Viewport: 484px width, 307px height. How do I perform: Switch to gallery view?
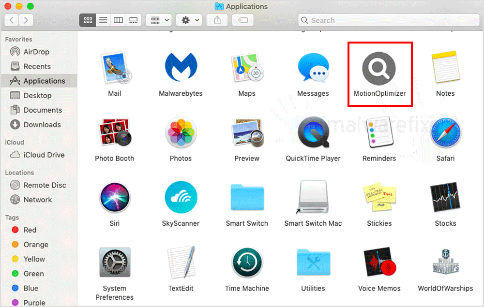134,20
